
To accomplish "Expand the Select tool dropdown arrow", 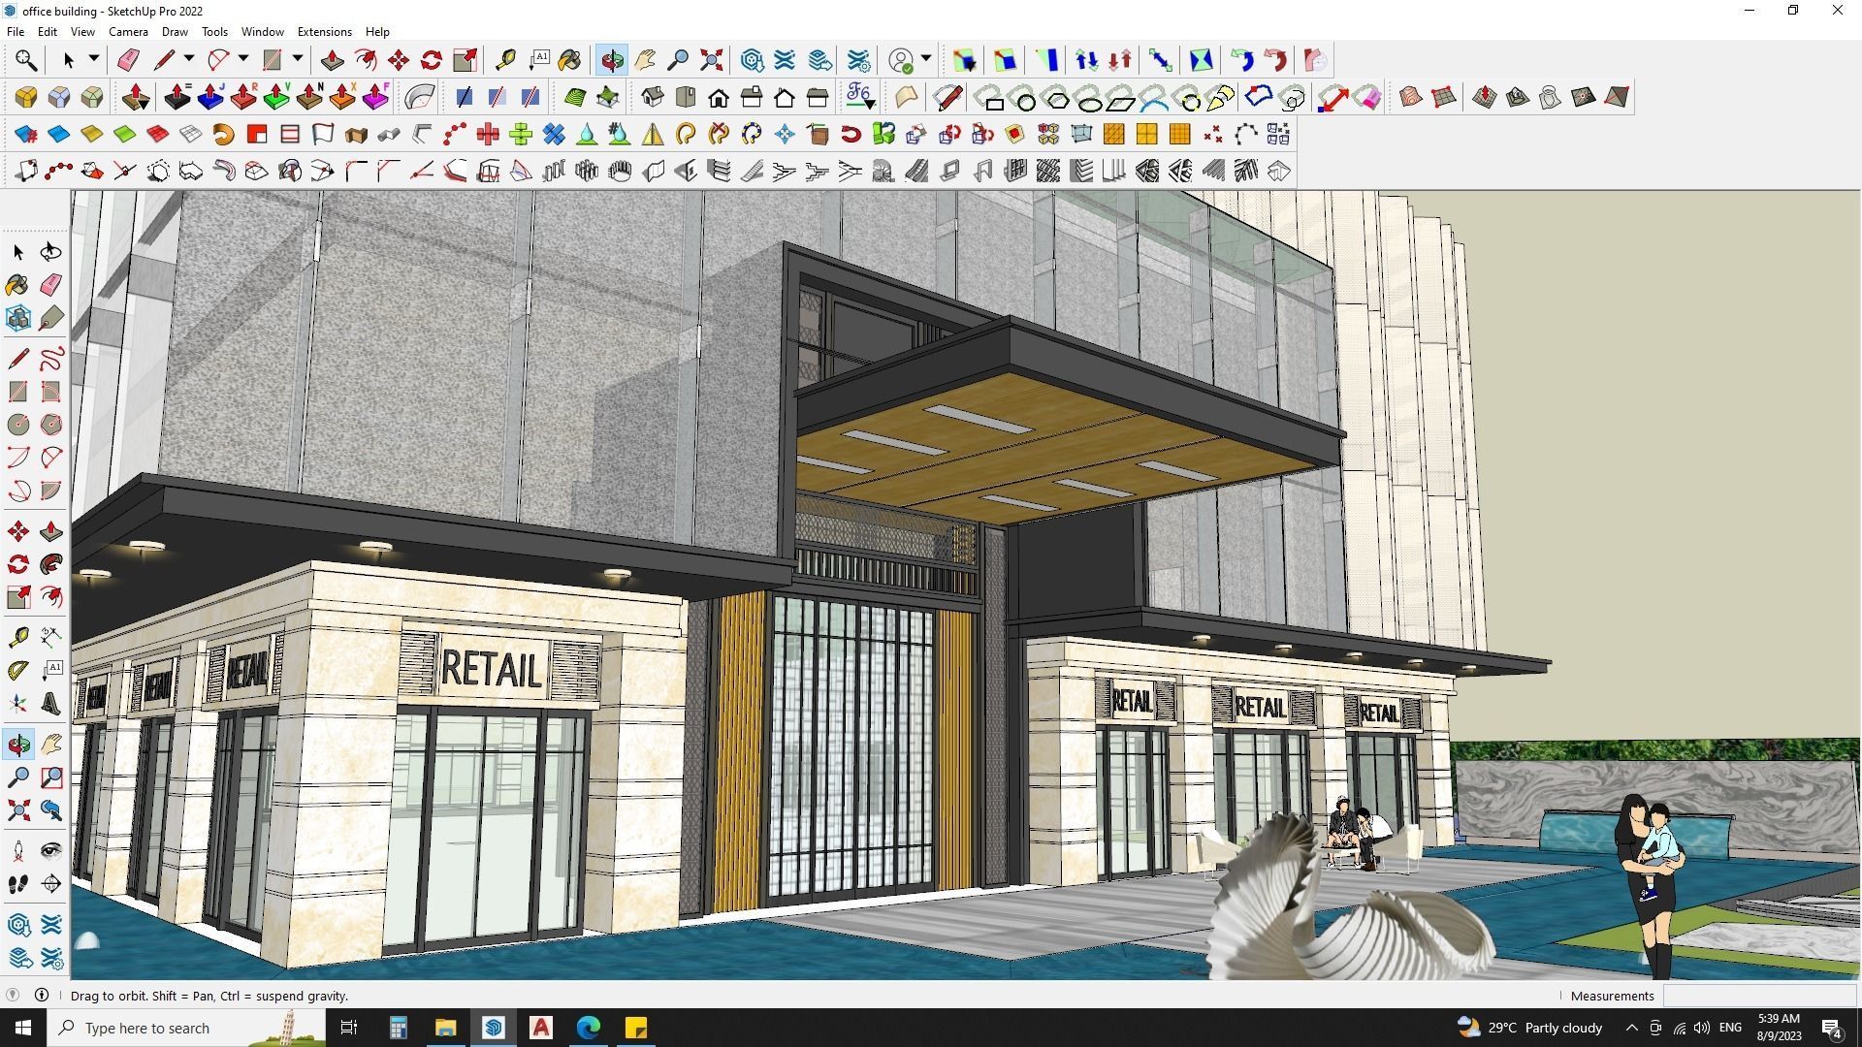I will point(94,59).
